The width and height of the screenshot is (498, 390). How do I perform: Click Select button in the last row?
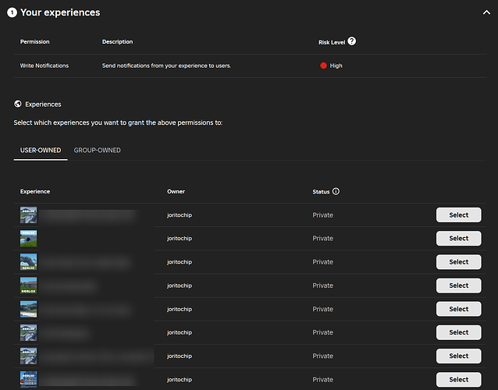[458, 379]
